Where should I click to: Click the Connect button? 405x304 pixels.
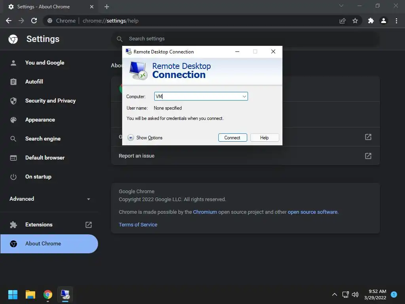233,138
